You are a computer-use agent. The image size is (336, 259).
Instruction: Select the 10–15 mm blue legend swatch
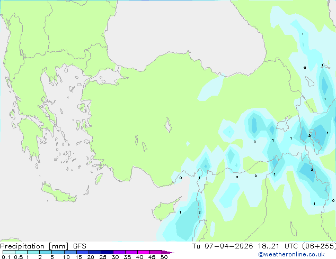coord(70,252)
